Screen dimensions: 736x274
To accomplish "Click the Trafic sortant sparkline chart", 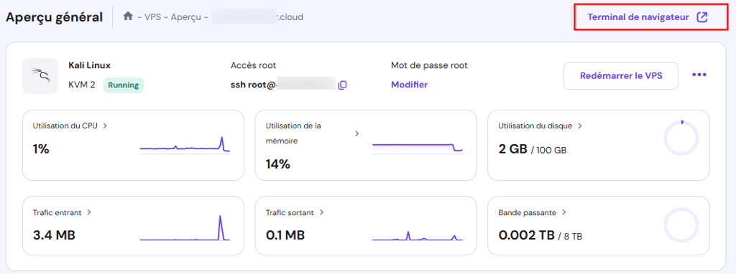I will click(418, 235).
